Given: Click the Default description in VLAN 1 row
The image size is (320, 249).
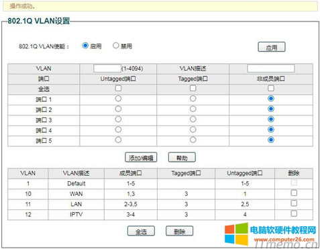Looking at the screenshot, I should point(76,184).
